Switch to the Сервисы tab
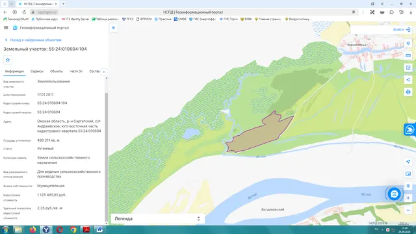Image resolution: width=416 pixels, height=234 pixels. (x=37, y=71)
